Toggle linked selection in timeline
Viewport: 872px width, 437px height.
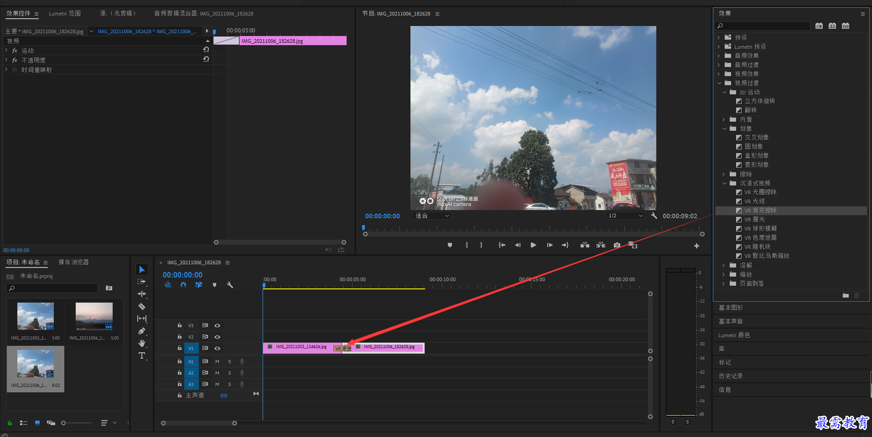[x=199, y=285]
